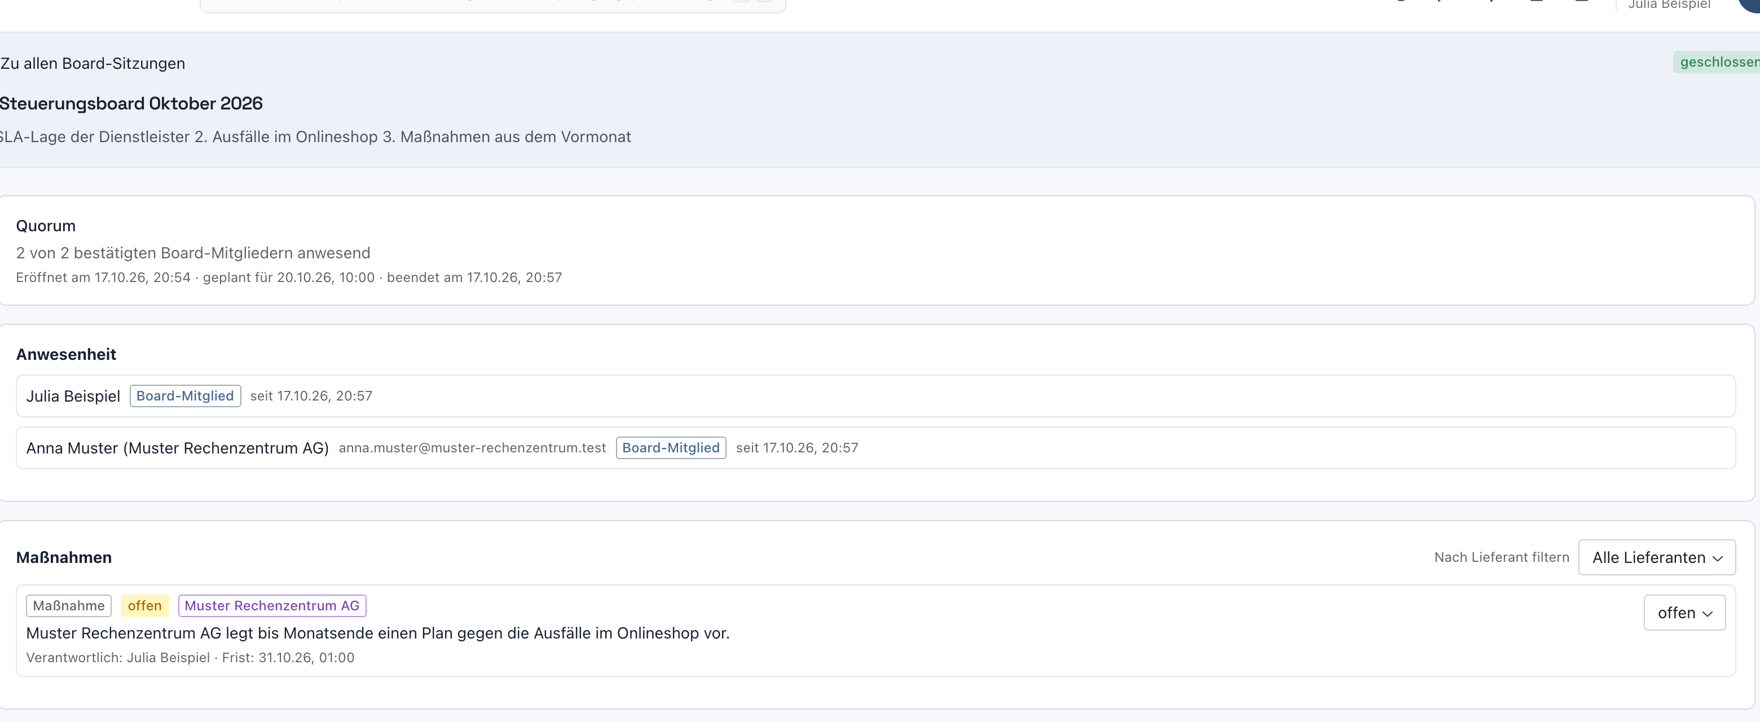This screenshot has width=1760, height=722.
Task: Click the yellow 'offen' status badge
Action: pyautogui.click(x=144, y=606)
